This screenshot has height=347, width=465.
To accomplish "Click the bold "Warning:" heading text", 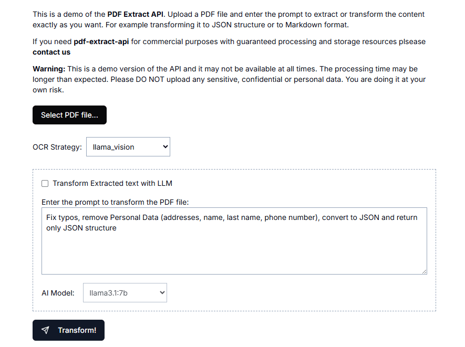I will coord(49,69).
